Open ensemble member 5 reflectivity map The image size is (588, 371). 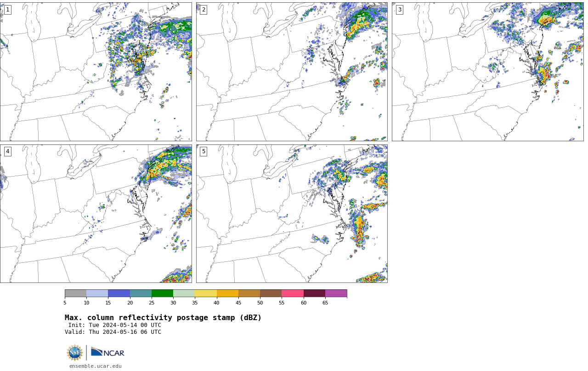coord(292,214)
